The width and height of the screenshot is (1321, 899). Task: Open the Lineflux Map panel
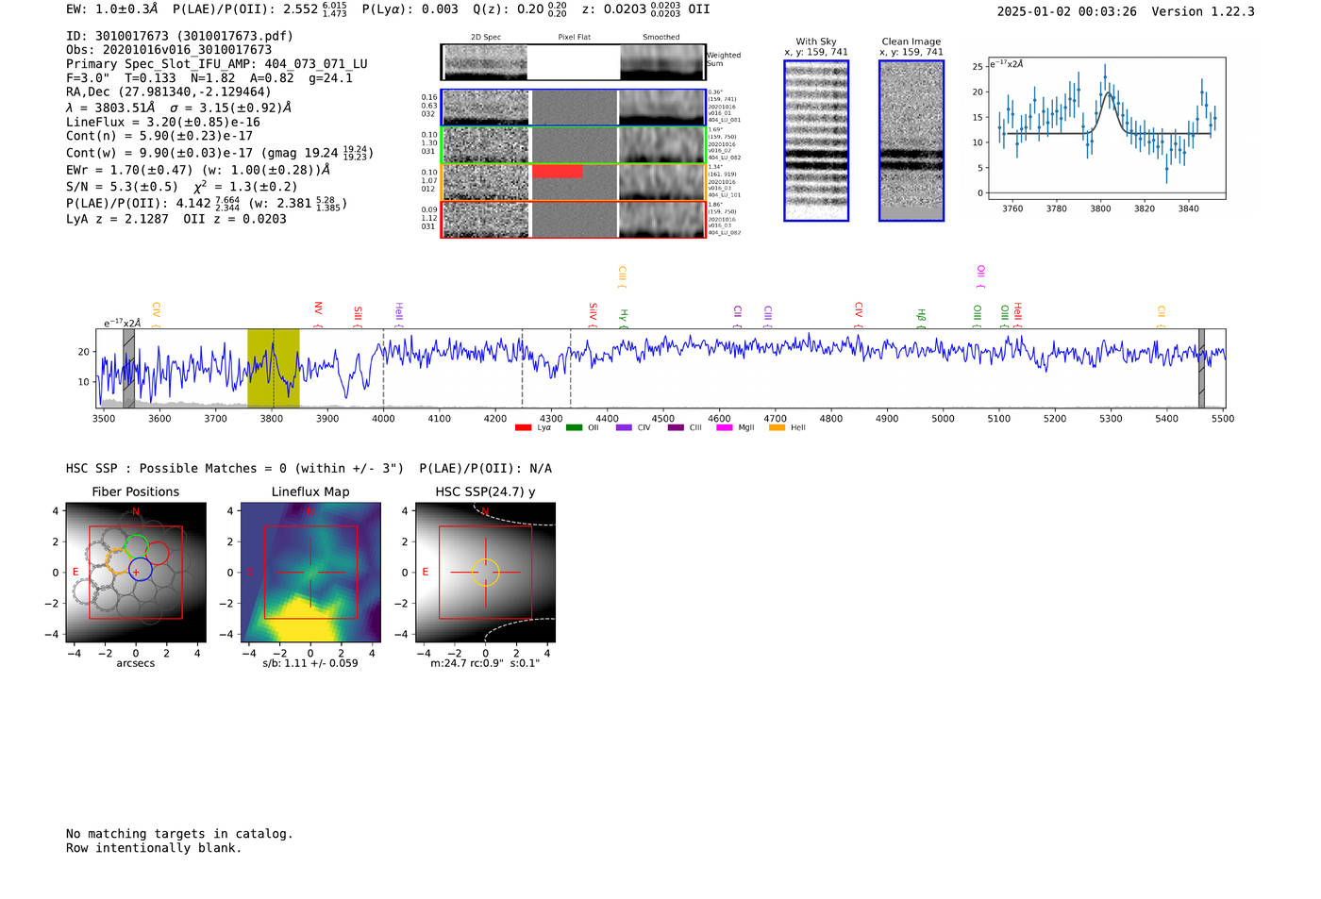pos(310,573)
